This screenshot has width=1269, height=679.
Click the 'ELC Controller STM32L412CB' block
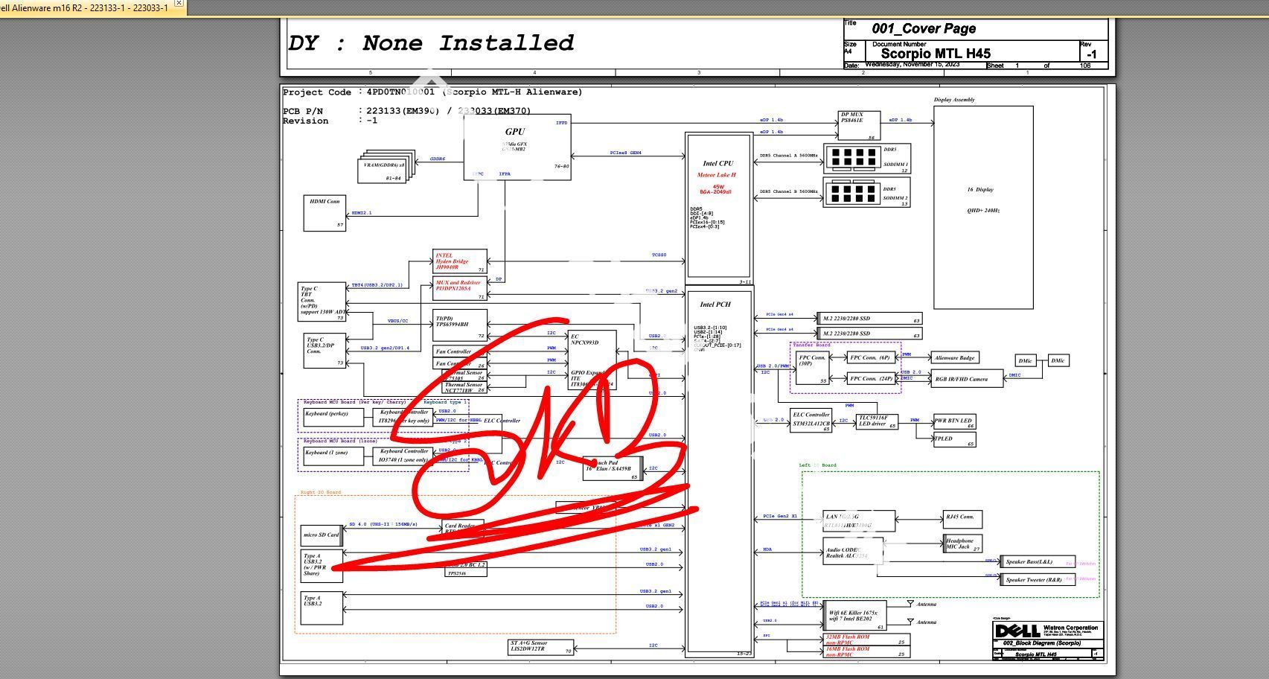pyautogui.click(x=811, y=420)
